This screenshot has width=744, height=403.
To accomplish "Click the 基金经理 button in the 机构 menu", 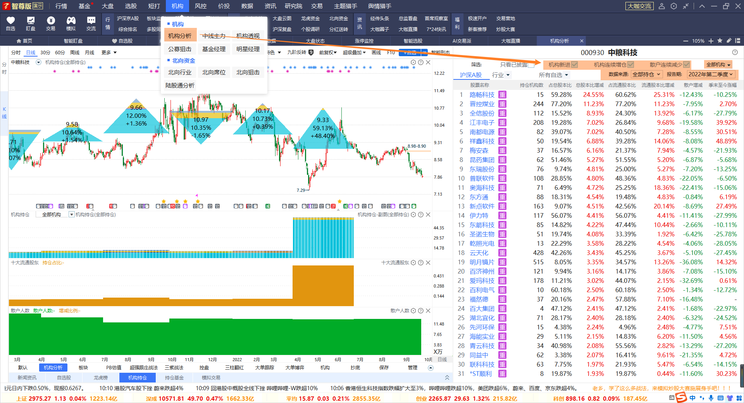I will [x=214, y=49].
